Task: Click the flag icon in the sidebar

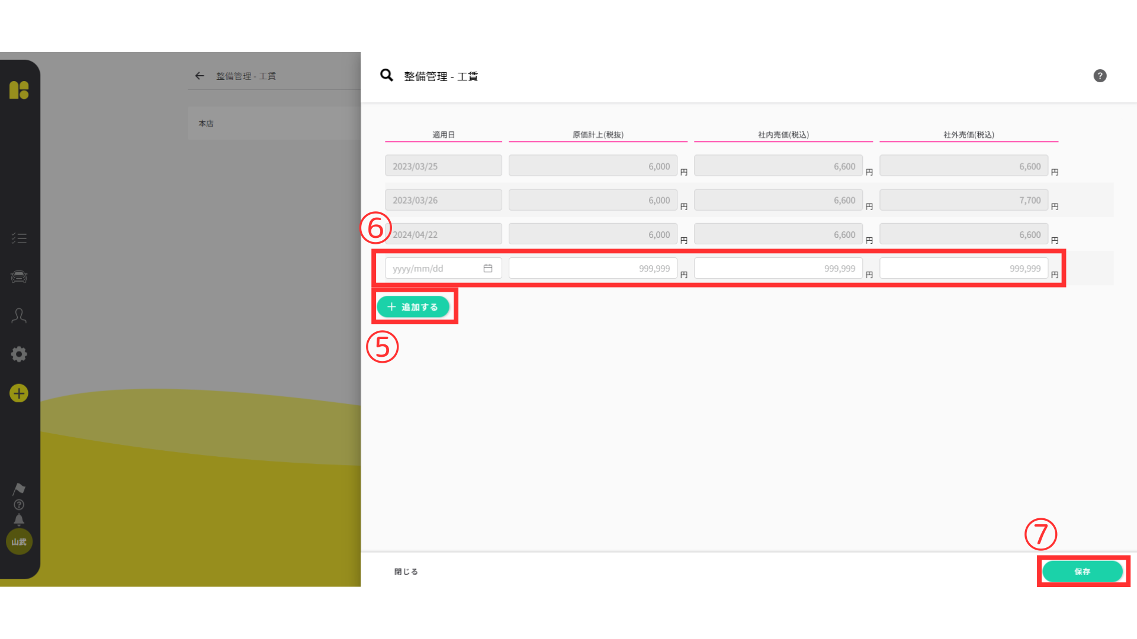Action: [x=19, y=489]
